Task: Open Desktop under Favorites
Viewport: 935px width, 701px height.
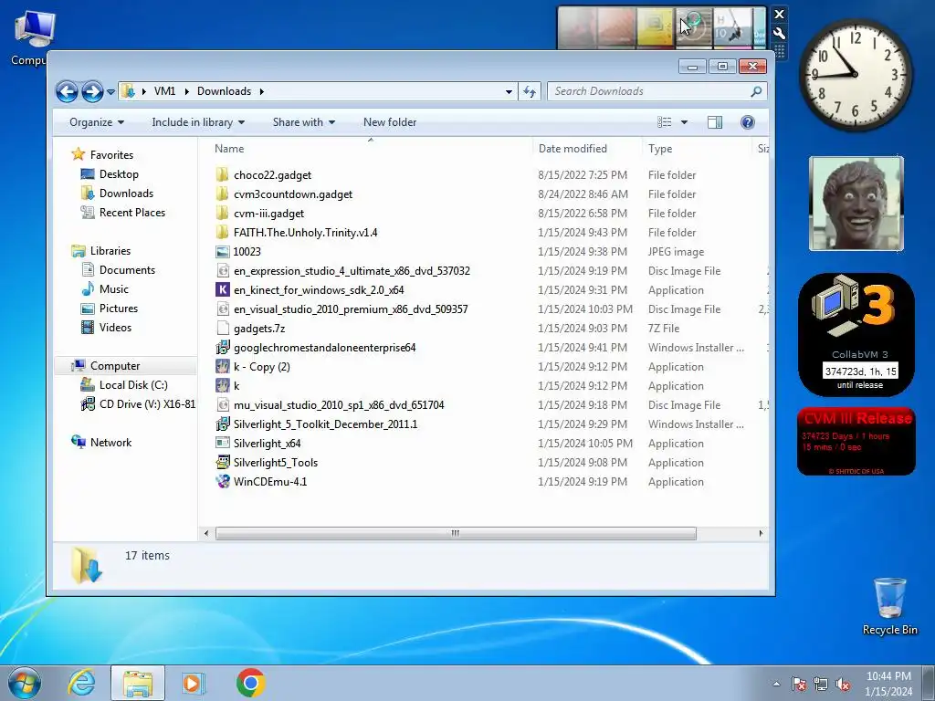Action: [x=119, y=174]
